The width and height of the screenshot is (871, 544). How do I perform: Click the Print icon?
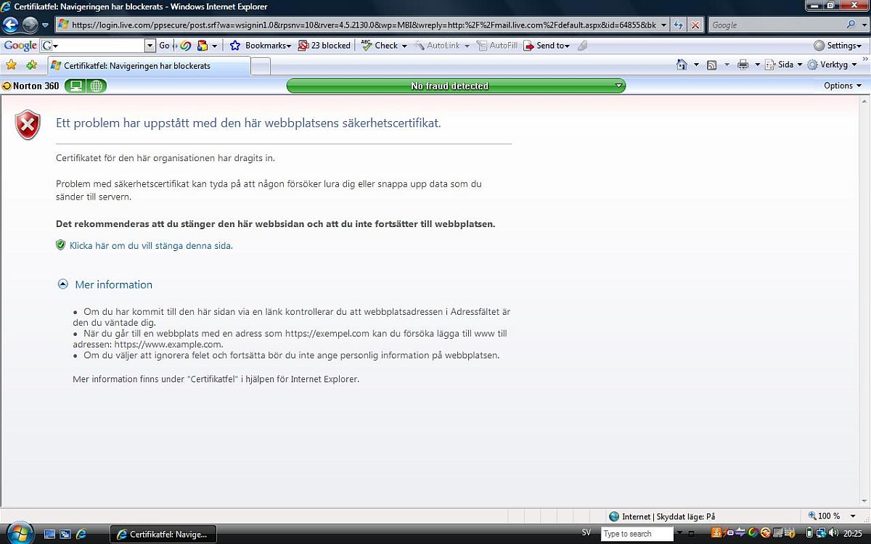point(743,65)
